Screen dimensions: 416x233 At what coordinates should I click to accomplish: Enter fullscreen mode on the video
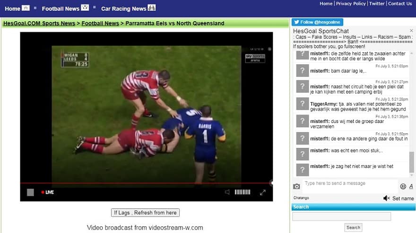263,192
